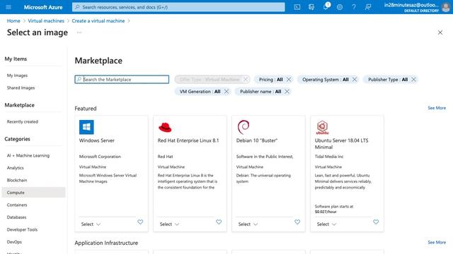Open portal settings gear icon
This screenshot has height=254, width=453.
340,7
